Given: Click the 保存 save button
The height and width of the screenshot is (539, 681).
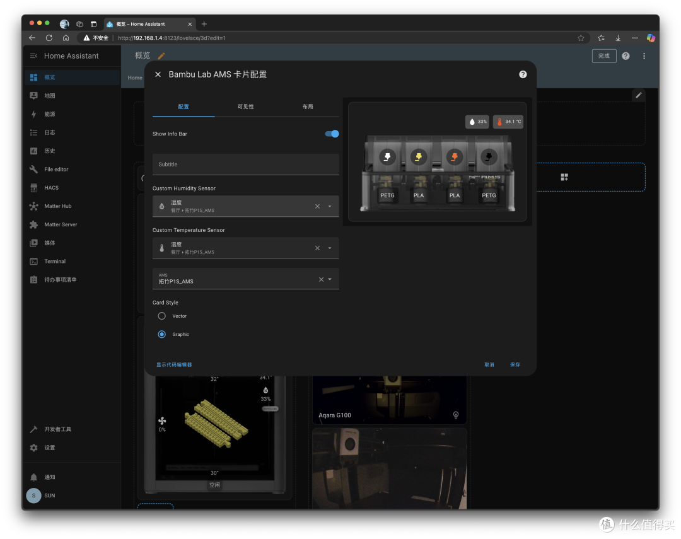Looking at the screenshot, I should point(515,365).
